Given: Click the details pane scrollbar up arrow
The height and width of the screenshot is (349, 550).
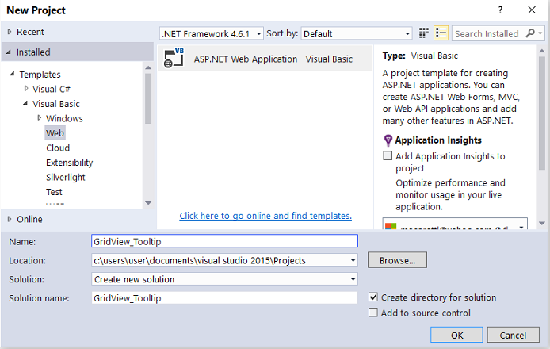Looking at the screenshot, I should (x=542, y=51).
